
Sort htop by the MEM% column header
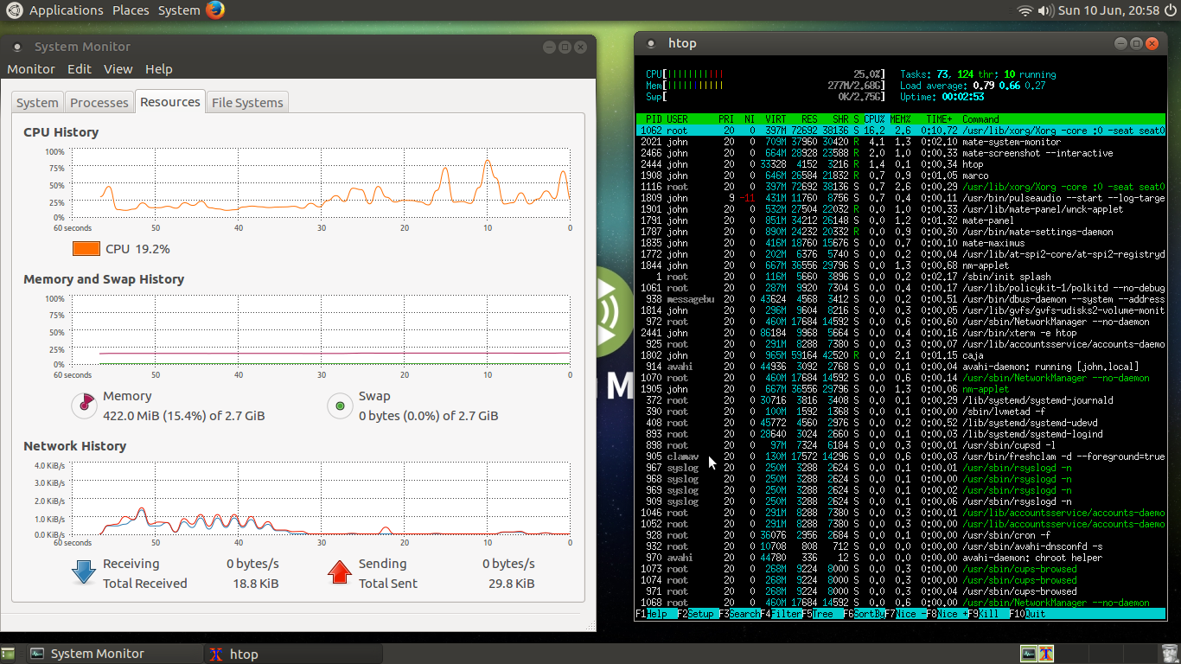point(900,119)
